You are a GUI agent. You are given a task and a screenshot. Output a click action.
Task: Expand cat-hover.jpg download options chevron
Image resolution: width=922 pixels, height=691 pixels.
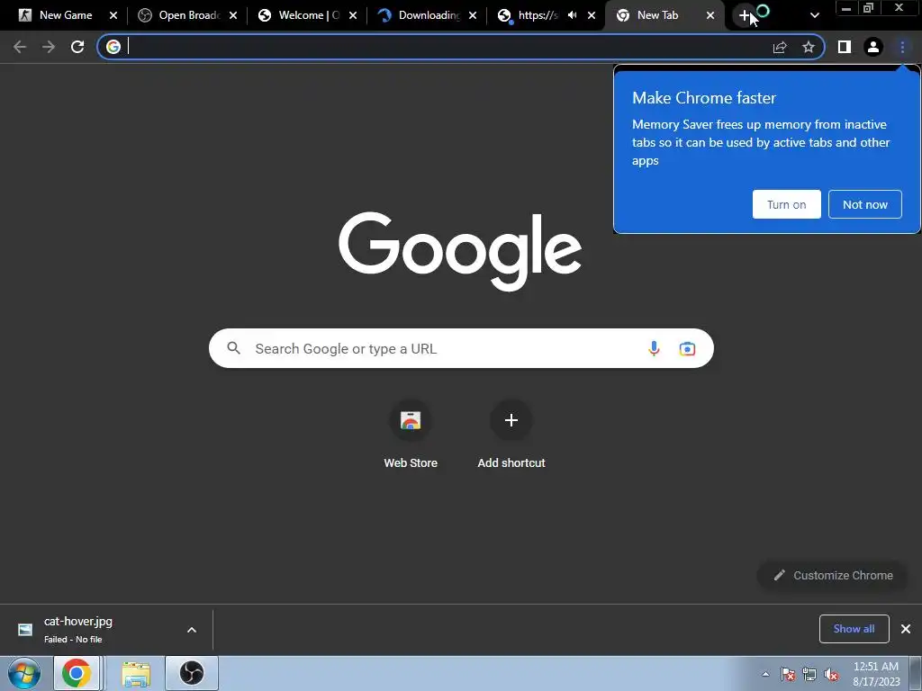click(192, 630)
